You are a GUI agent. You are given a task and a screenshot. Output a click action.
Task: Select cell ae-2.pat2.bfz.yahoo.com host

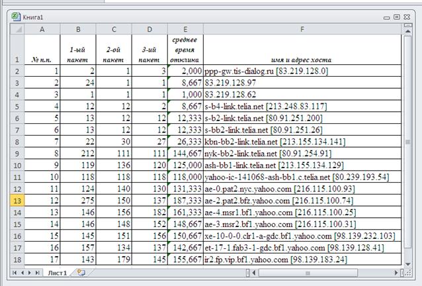(x=302, y=201)
